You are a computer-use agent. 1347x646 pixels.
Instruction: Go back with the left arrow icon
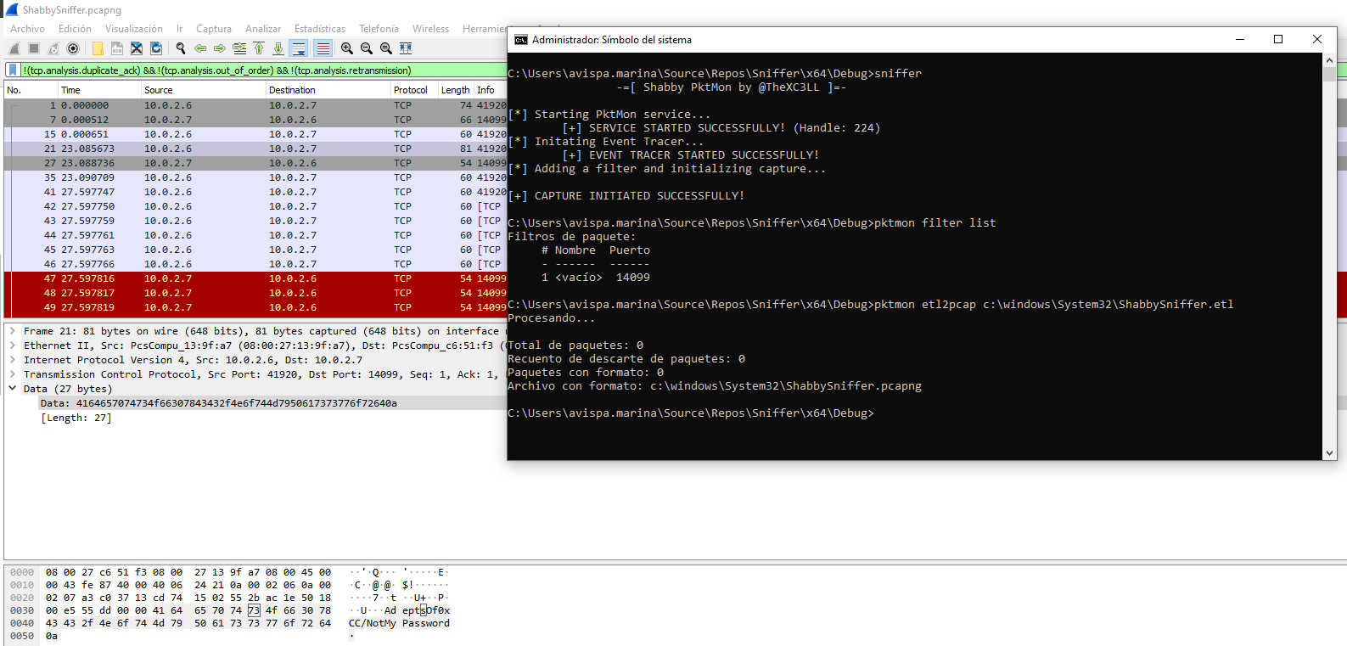(200, 48)
